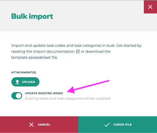
Task: Click the X icon on the Cancel button
Action: pos(31,125)
